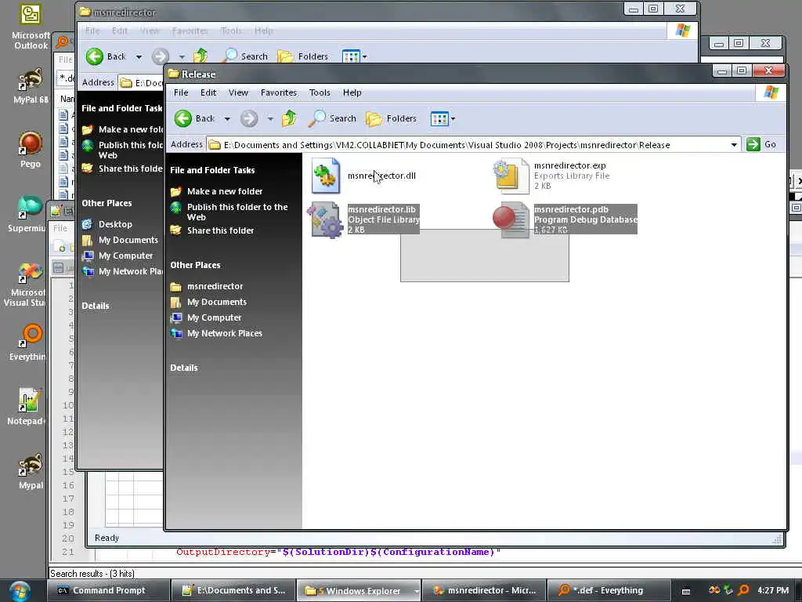Open Notepad++ desktop icon

pyautogui.click(x=27, y=407)
